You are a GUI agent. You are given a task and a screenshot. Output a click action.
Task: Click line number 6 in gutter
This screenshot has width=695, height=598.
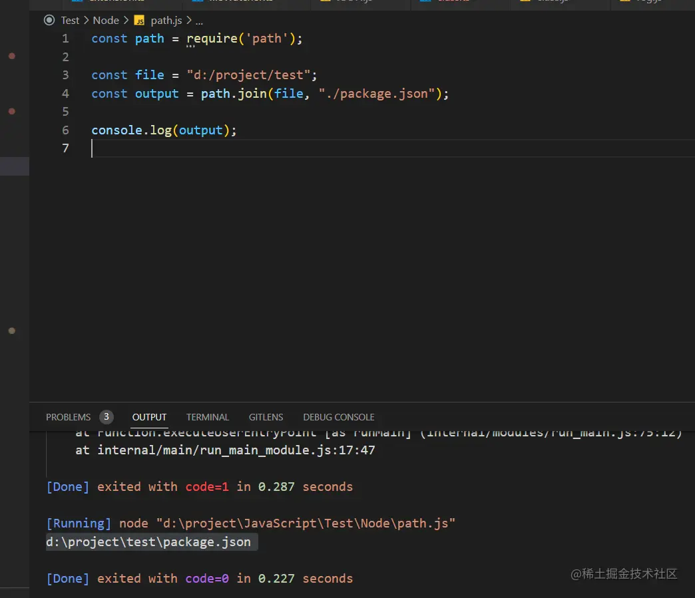(x=66, y=130)
